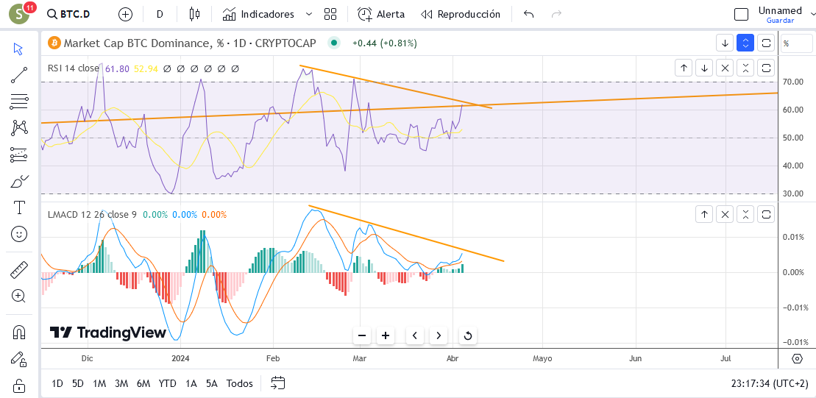Open the D time interval selector
The image size is (816, 398).
pos(160,14)
